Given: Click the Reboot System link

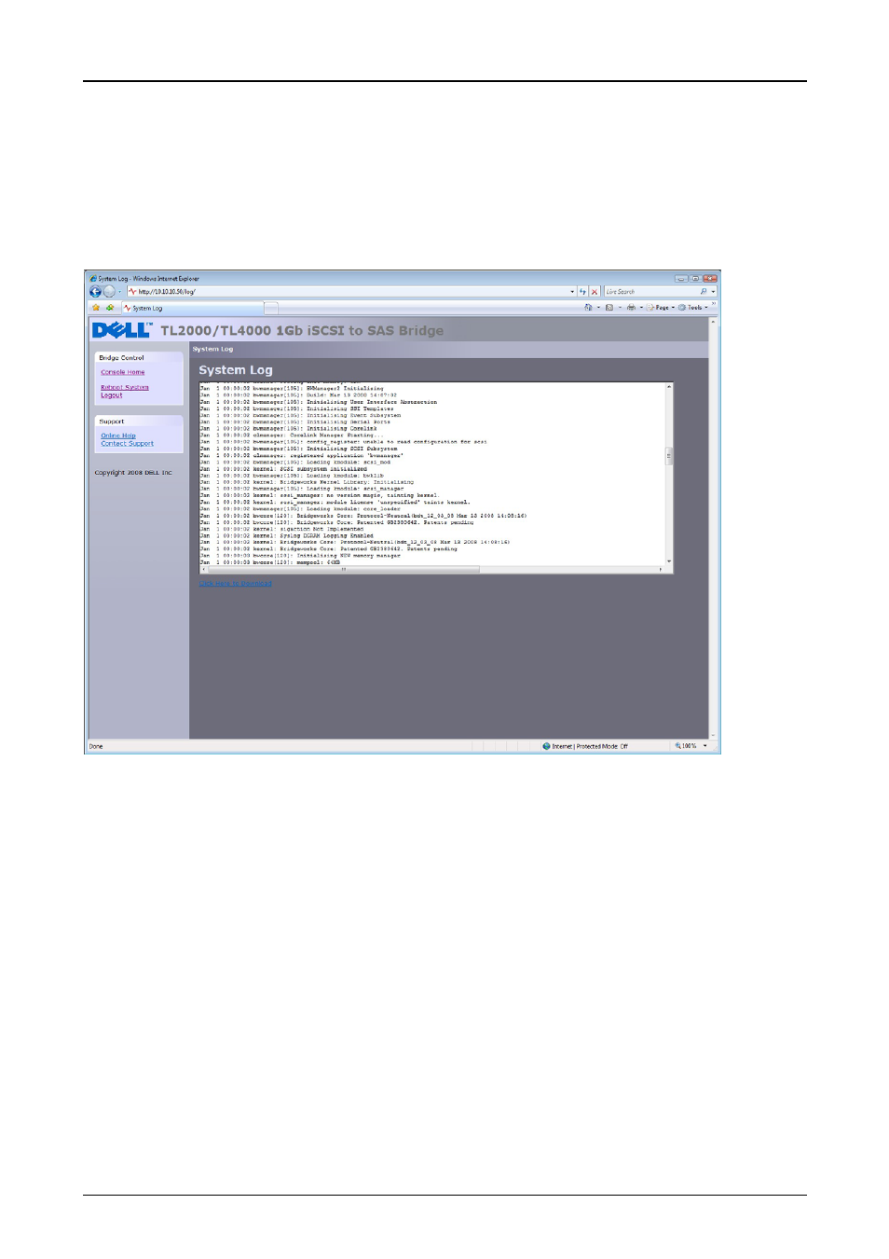Looking at the screenshot, I should tap(125, 387).
